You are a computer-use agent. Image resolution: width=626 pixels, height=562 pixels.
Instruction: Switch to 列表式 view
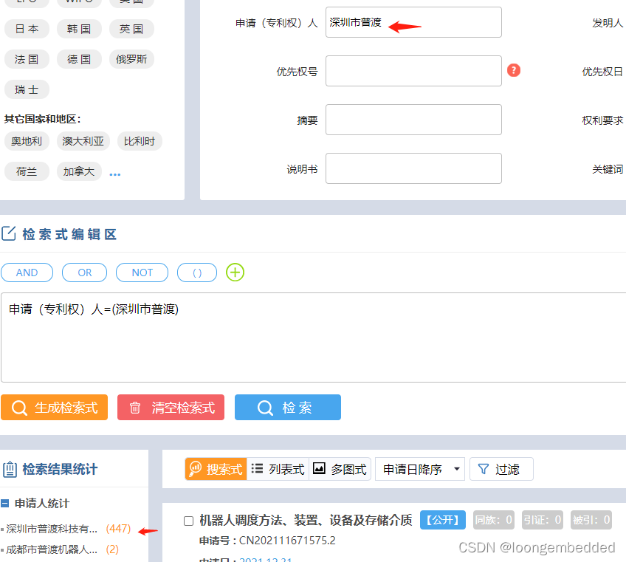click(x=278, y=469)
